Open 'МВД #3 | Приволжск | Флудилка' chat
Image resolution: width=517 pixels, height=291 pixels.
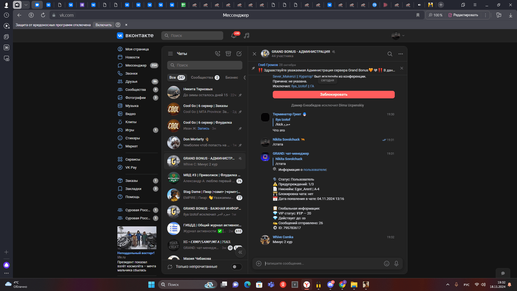click(205, 178)
